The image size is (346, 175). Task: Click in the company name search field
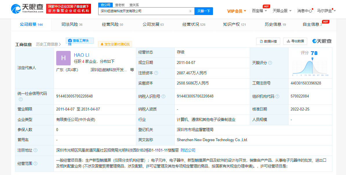(x=143, y=11)
